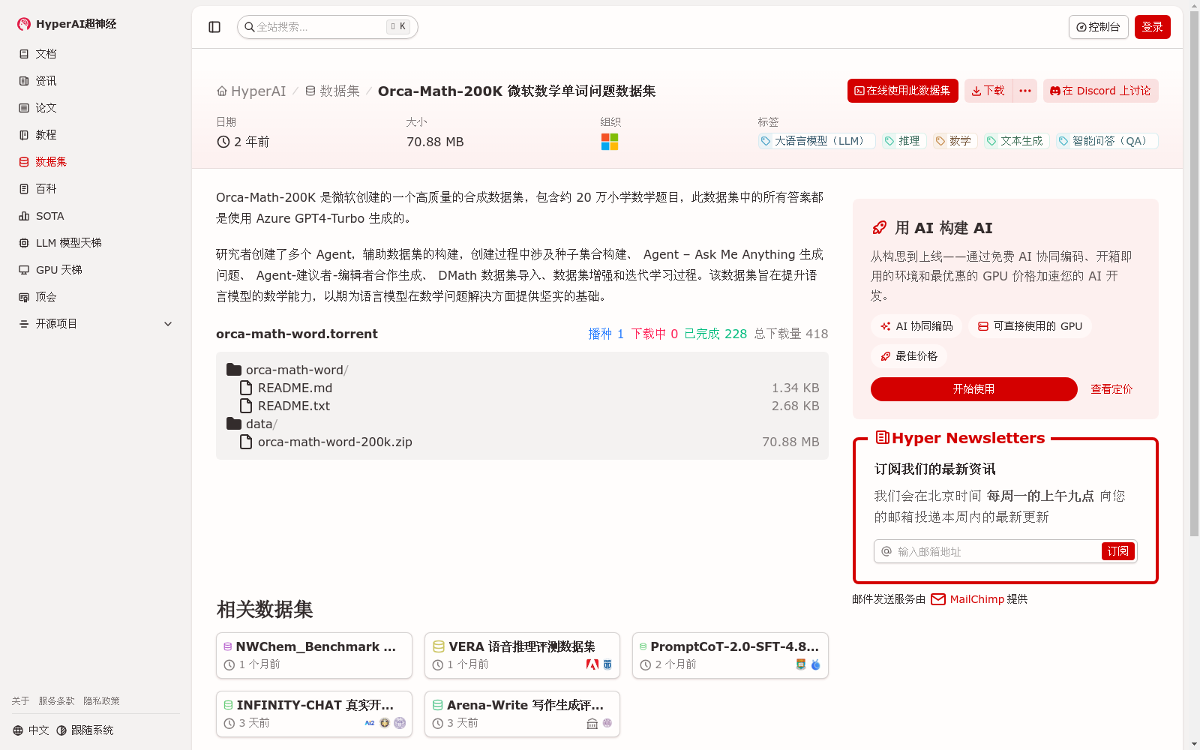The width and height of the screenshot is (1200, 750).
Task: Click the HyperAI超神经 logo
Action: 67,24
